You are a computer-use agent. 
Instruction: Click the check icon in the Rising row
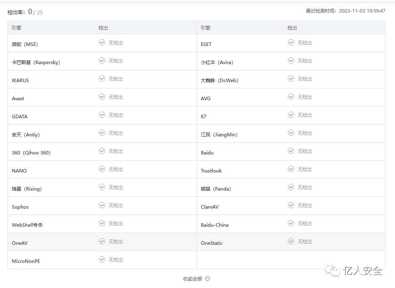102,187
